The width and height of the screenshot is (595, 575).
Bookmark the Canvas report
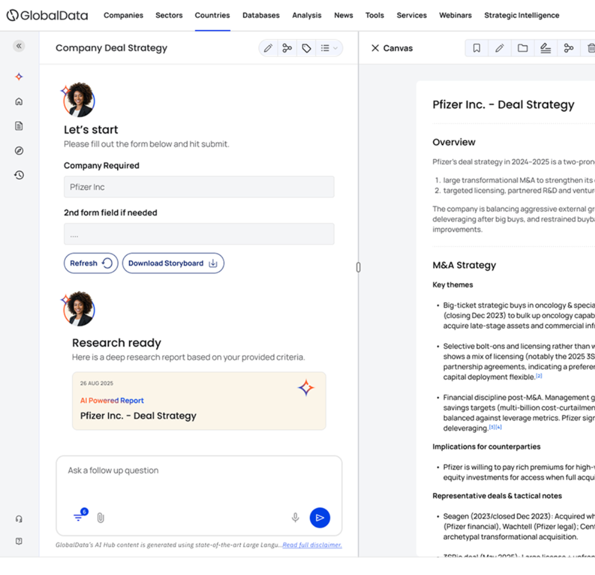[477, 48]
